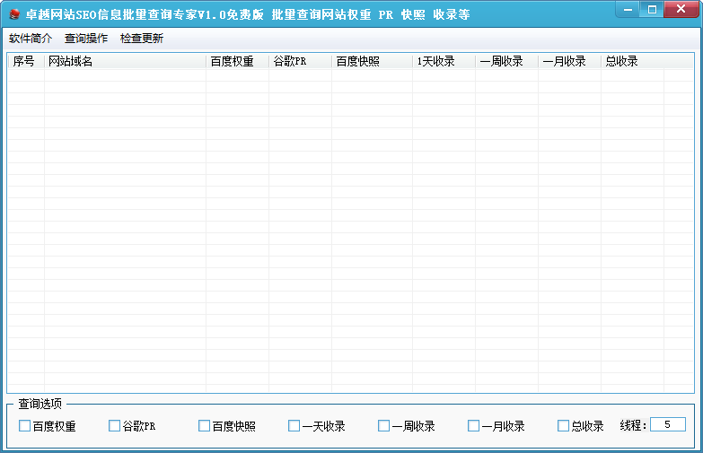Toggle the 一天收录 checkbox
This screenshot has height=453, width=703.
[x=294, y=426]
